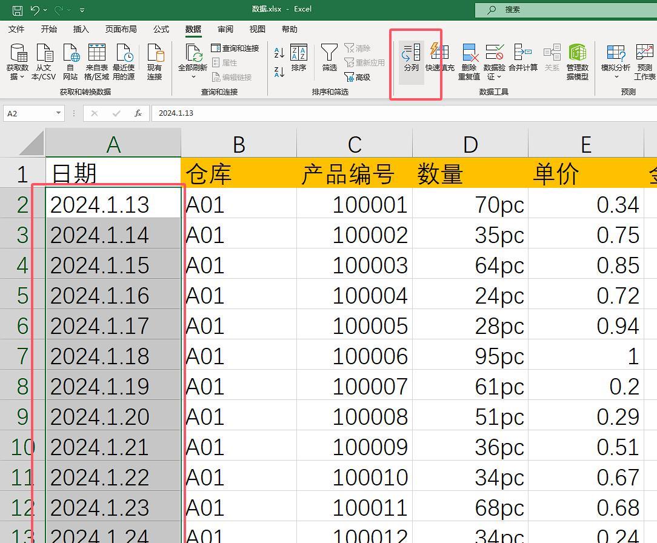Open the 排序 sort dialog icon

(x=299, y=53)
